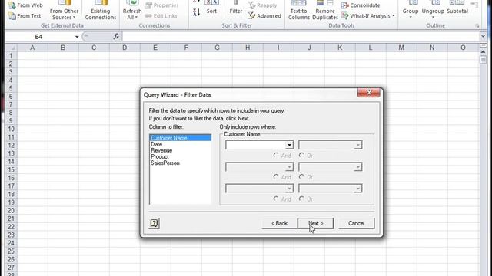Open From Other Sources menu

[x=64, y=11]
